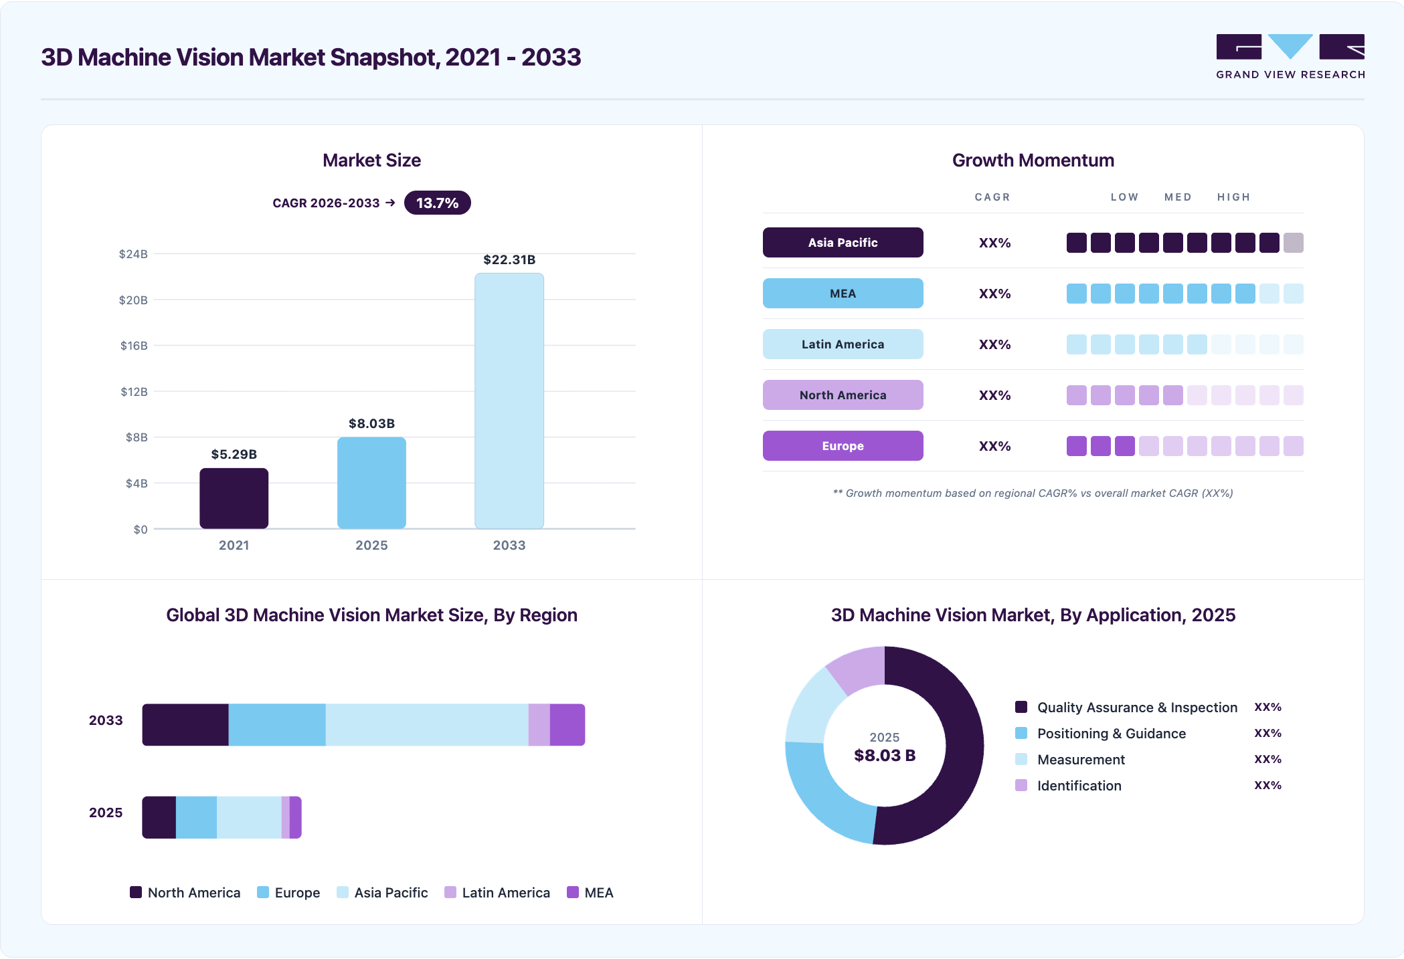Viewport: 1404px width, 959px height.
Task: Click Identification legend swatch
Action: coord(1021,785)
